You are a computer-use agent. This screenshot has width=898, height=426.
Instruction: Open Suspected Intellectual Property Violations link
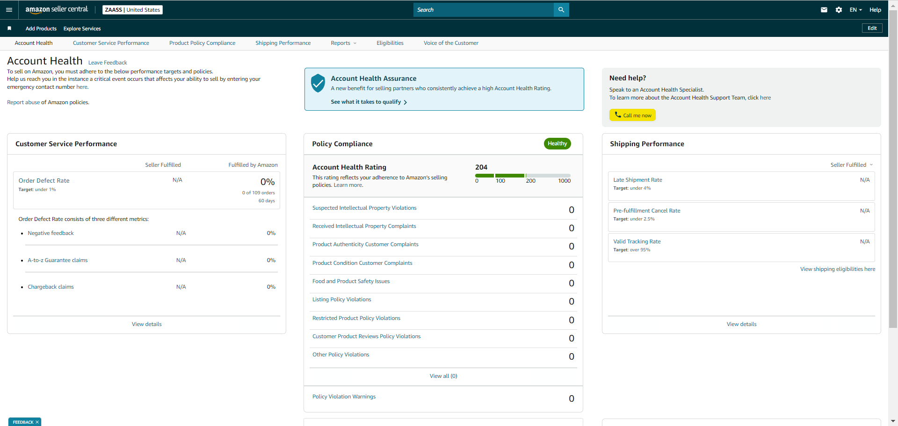(364, 208)
